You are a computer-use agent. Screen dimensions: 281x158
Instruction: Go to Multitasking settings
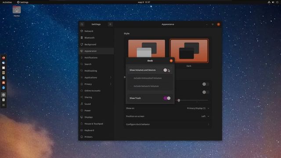(96, 71)
